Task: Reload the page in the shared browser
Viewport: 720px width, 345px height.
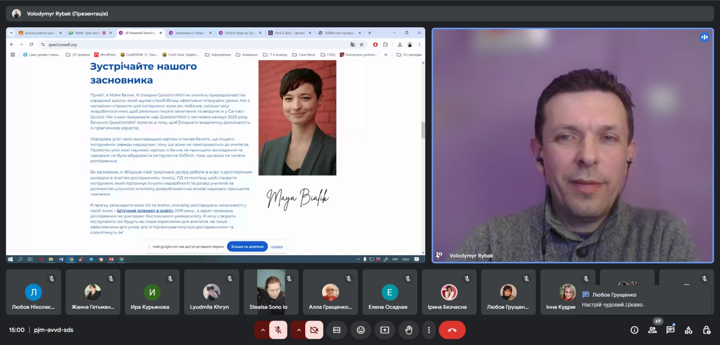Action: [x=31, y=44]
